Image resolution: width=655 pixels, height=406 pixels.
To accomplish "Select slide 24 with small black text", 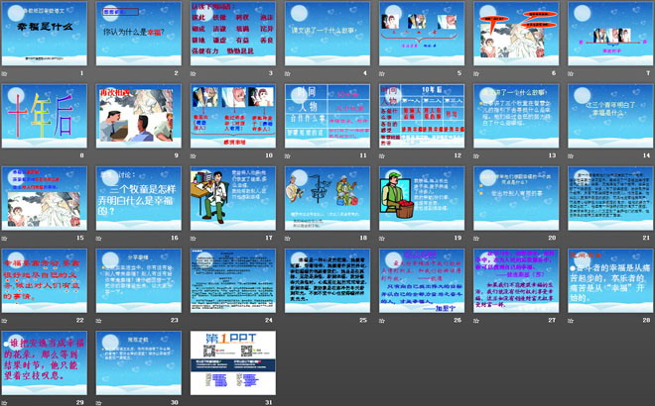I will click(233, 280).
